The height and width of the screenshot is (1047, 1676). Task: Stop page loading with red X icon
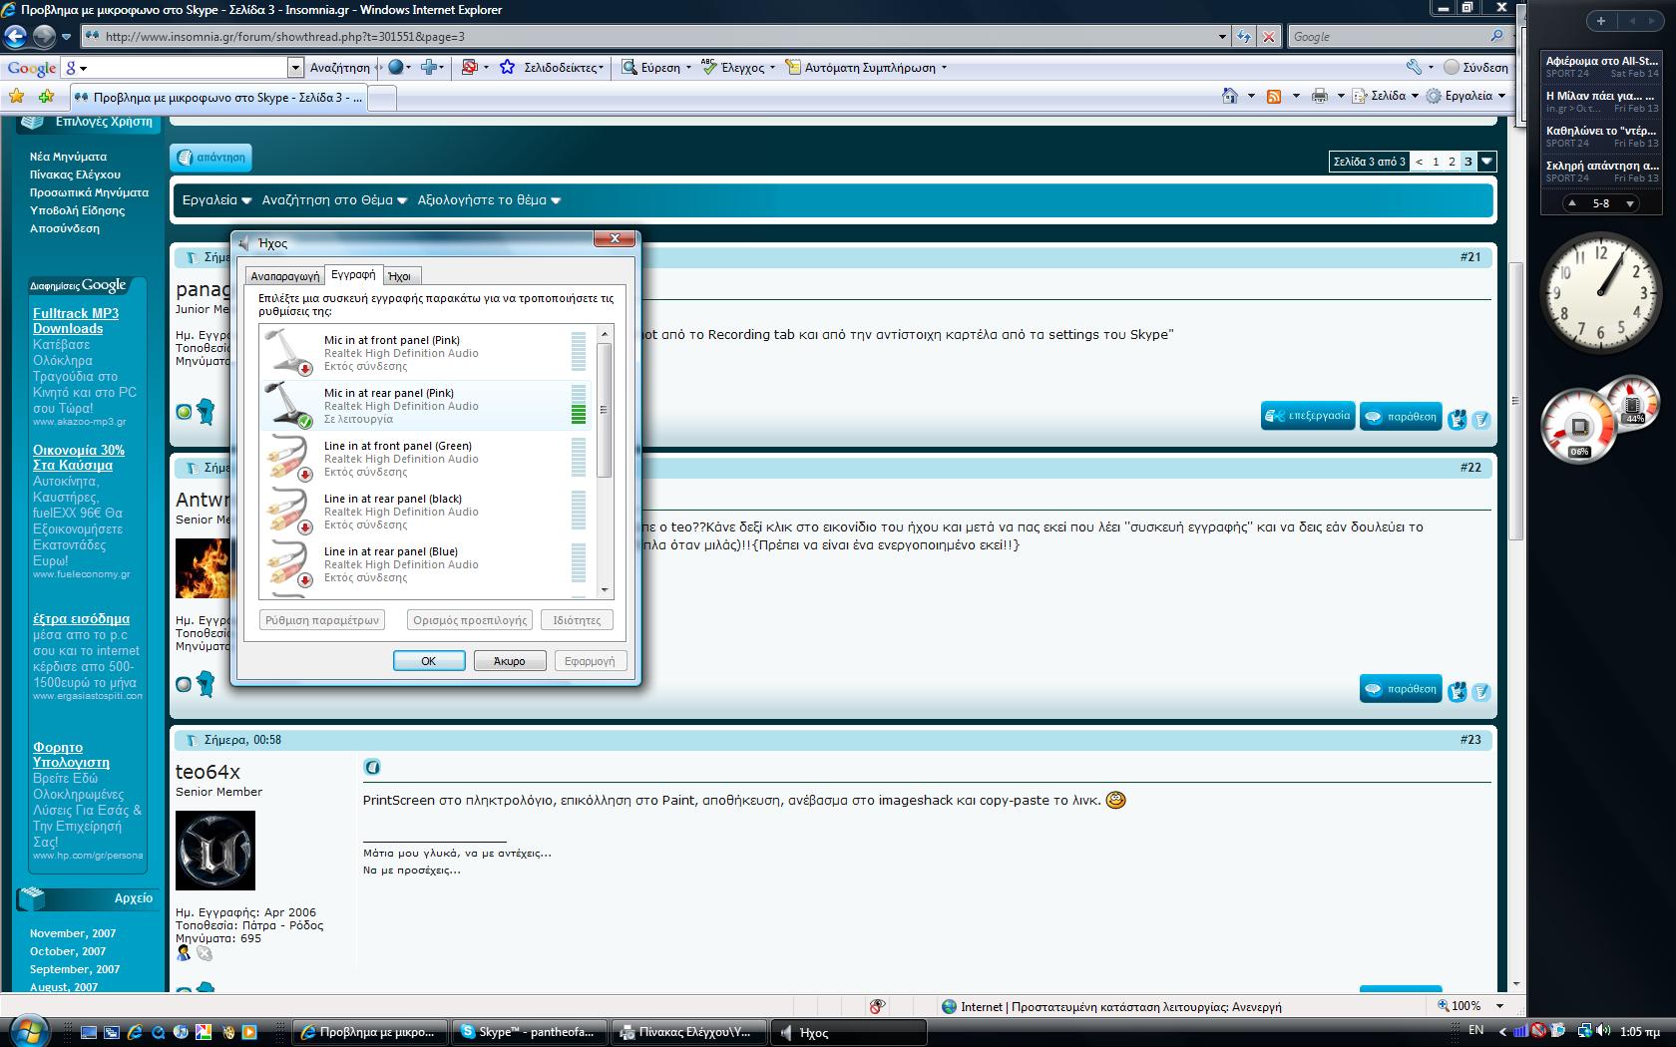coord(1268,36)
